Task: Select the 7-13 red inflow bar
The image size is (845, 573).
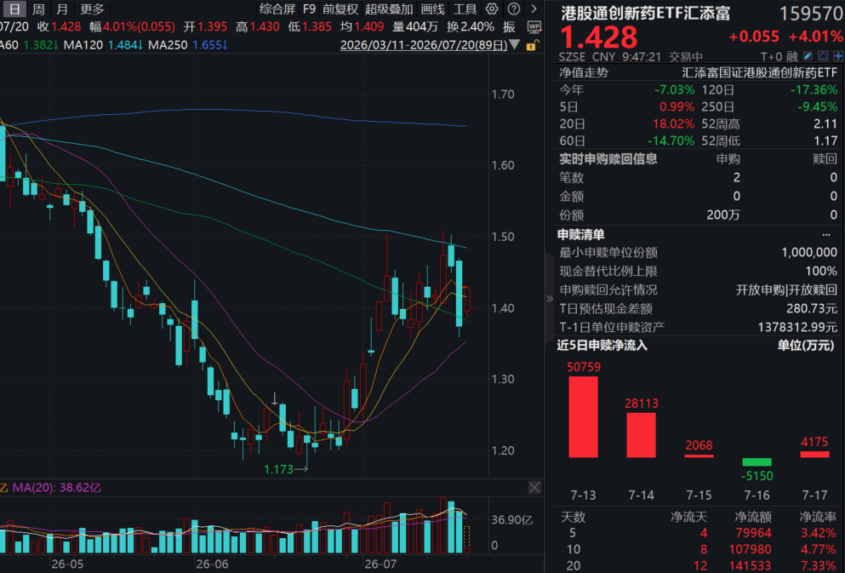Action: tap(583, 416)
